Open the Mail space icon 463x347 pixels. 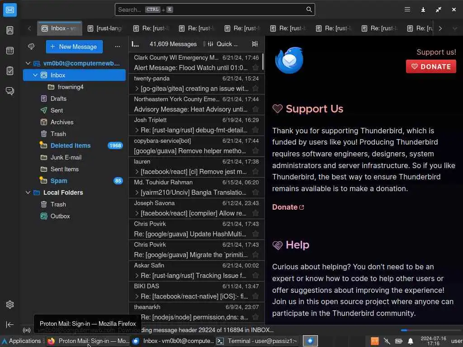pyautogui.click(x=10, y=10)
